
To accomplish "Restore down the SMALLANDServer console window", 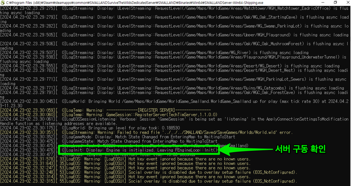I will [335, 2].
